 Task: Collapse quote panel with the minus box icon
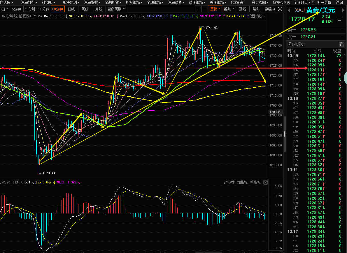[339, 20]
